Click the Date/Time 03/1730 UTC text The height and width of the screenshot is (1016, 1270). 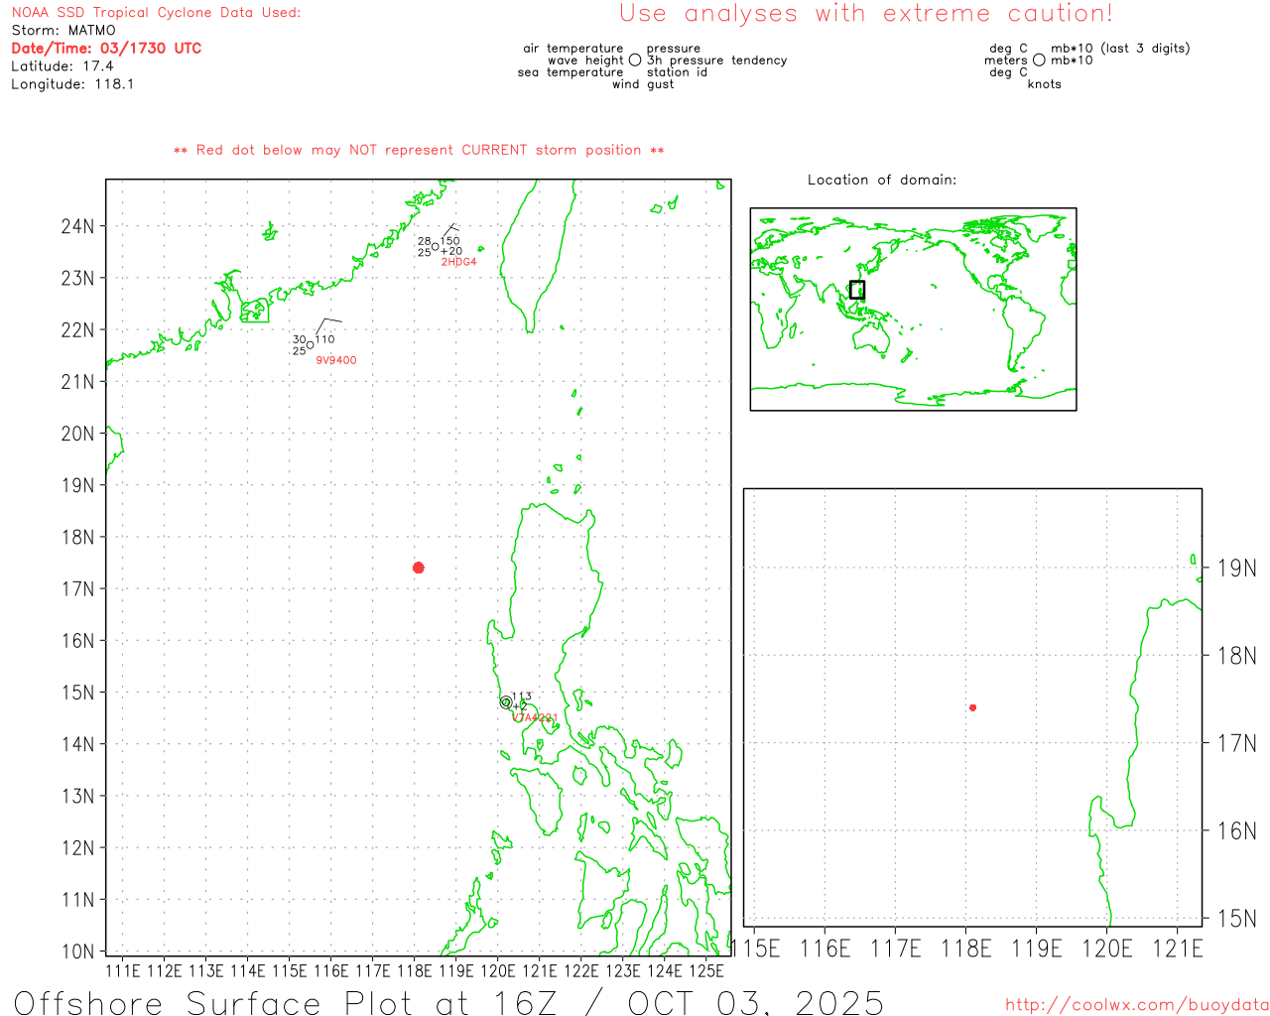click(106, 48)
